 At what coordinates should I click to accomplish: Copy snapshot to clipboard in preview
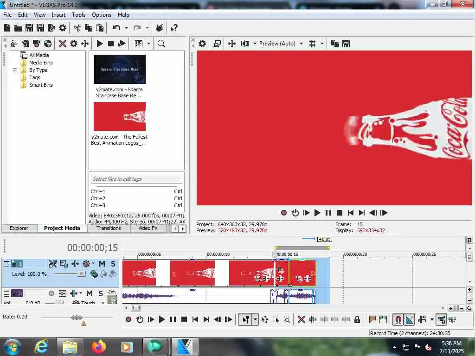click(335, 44)
